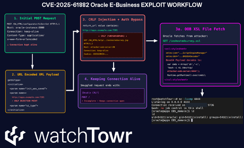Screen dimensions: 244x148
Task: Click the terminal cursor on last prompt
Action: coord(192,120)
